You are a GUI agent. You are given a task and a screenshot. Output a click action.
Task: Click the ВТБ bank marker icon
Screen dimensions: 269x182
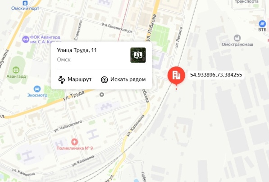(x=262, y=24)
